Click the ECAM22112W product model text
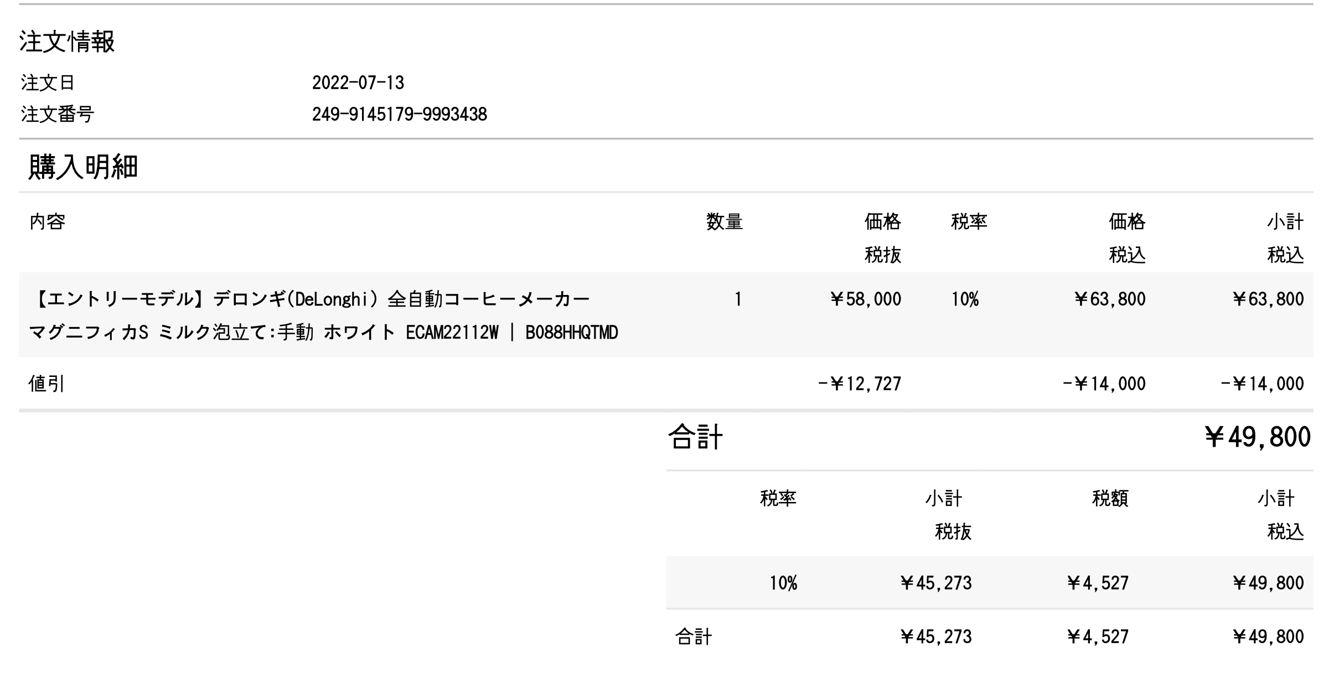Image resolution: width=1334 pixels, height=673 pixels. tap(452, 333)
